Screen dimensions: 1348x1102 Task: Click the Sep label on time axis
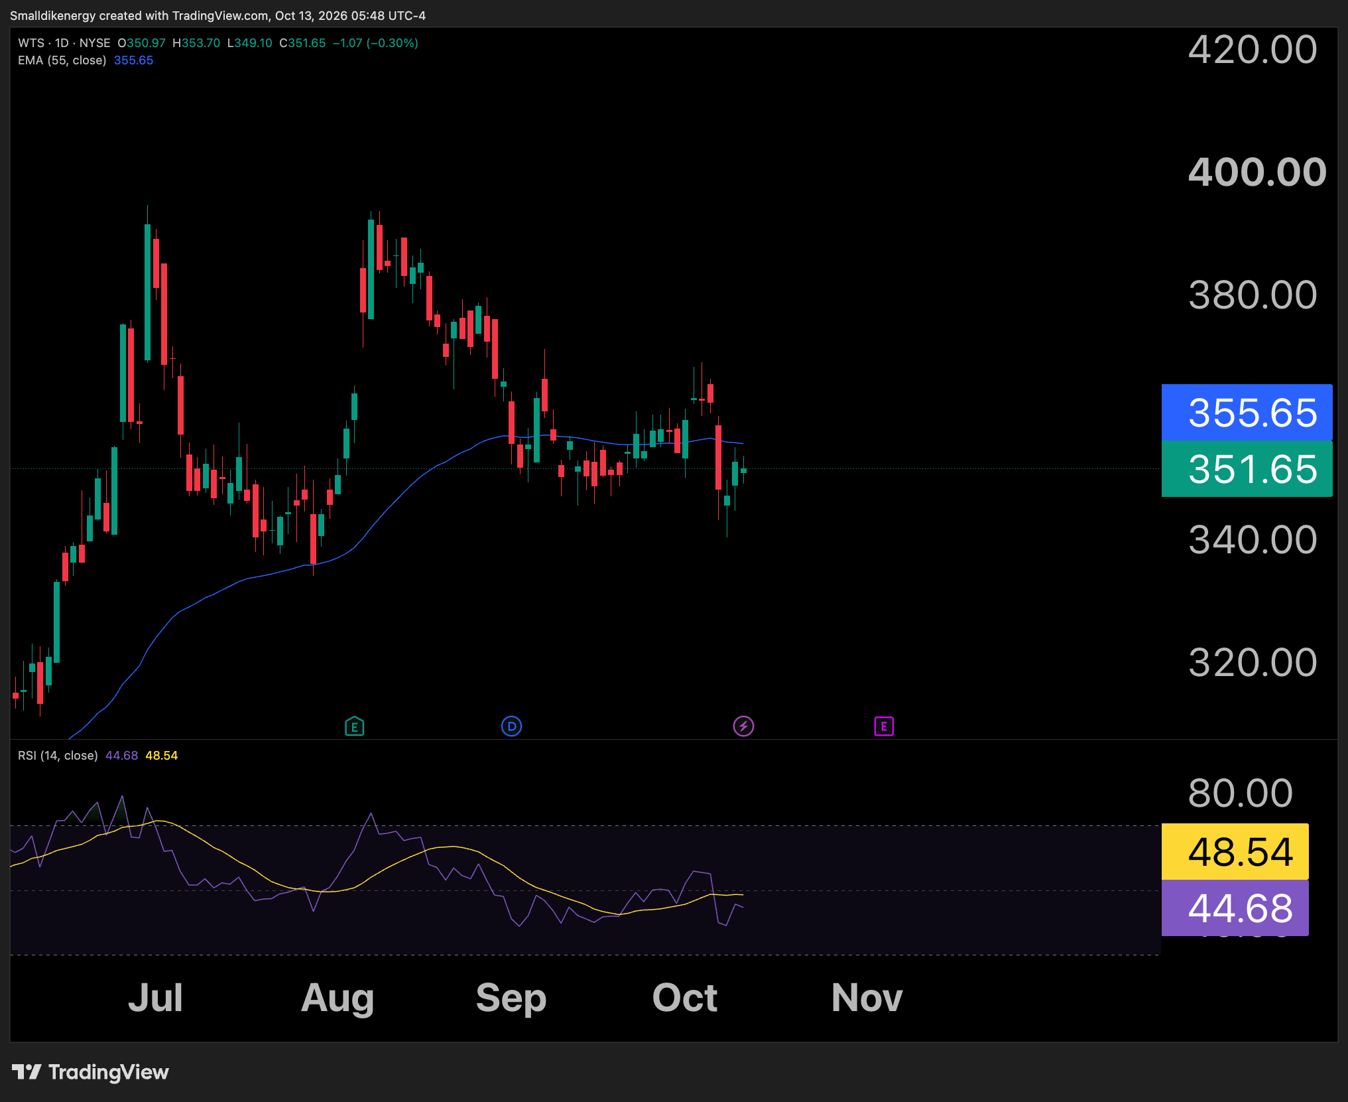pos(511,999)
